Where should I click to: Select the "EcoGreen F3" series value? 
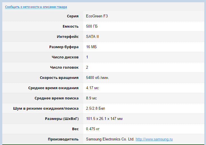tap(97, 16)
